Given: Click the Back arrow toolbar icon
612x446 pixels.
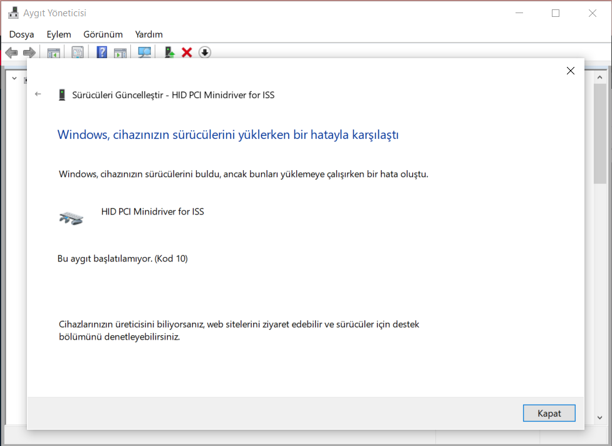Looking at the screenshot, I should coord(11,53).
